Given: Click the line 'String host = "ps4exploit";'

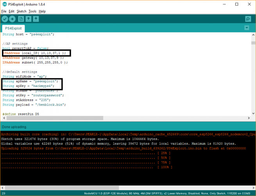Looking at the screenshot, I should [28, 34].
